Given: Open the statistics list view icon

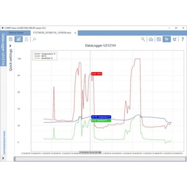Looking at the screenshot, I should click(27, 39).
